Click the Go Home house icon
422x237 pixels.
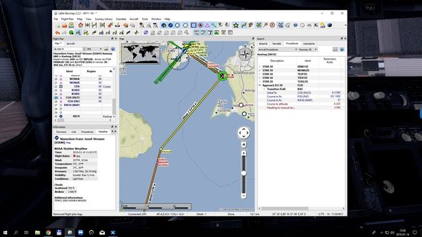coord(80,25)
